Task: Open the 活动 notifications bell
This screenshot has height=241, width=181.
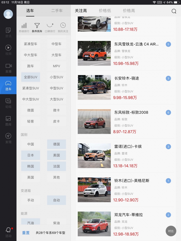Action: [8, 232]
